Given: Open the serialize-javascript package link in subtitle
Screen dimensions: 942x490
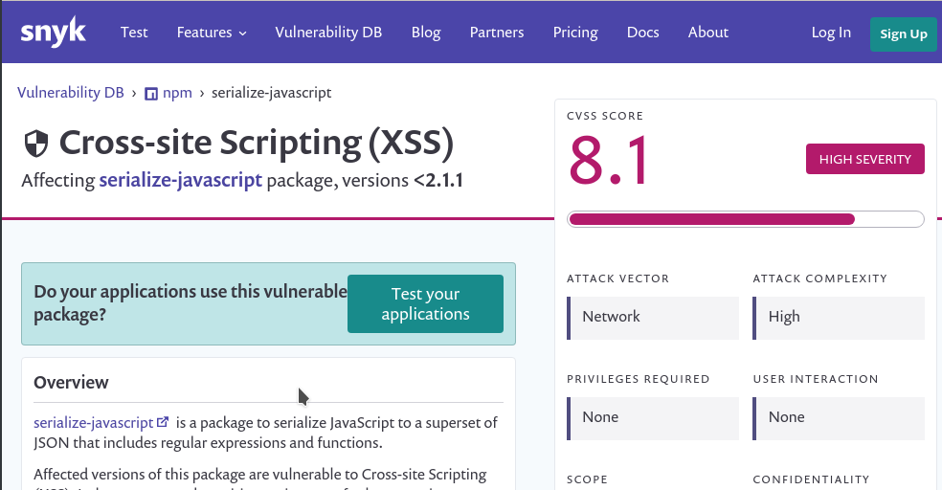Looking at the screenshot, I should coord(180,180).
